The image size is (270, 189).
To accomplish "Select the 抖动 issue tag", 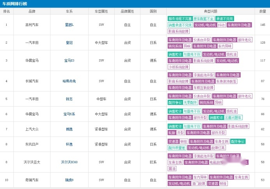I will pyautogui.click(x=221, y=25).
